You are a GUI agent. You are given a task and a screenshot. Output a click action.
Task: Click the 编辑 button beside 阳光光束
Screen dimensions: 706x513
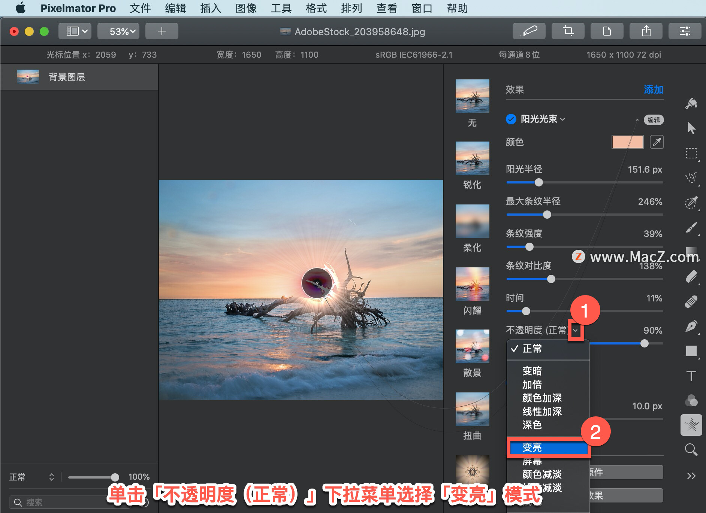pyautogui.click(x=654, y=120)
